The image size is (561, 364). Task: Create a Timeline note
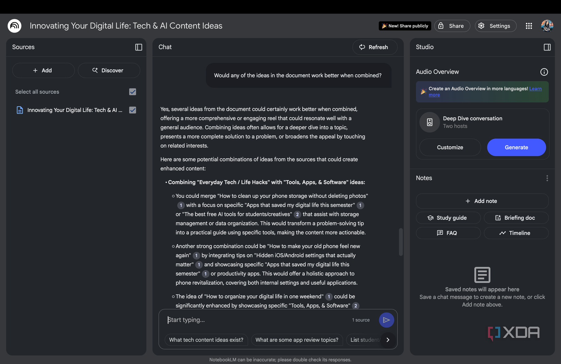(516, 233)
